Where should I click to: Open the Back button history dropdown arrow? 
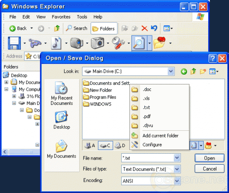click(x=32, y=28)
